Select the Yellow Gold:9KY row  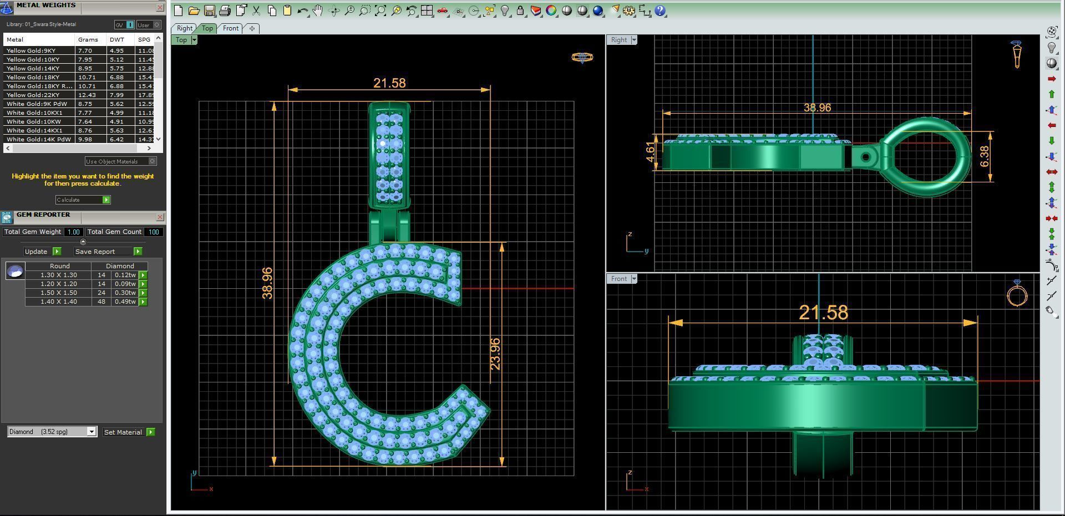pyautogui.click(x=79, y=50)
